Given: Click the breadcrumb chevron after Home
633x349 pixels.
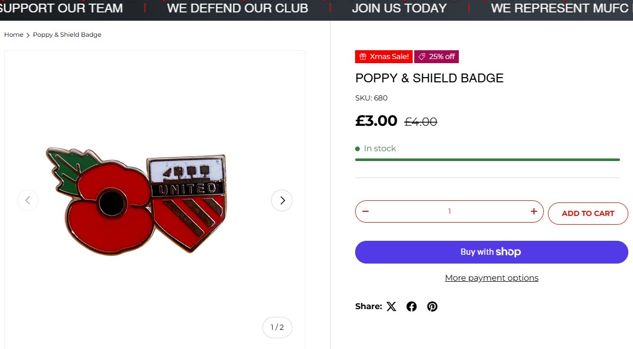Looking at the screenshot, I should pyautogui.click(x=28, y=35).
